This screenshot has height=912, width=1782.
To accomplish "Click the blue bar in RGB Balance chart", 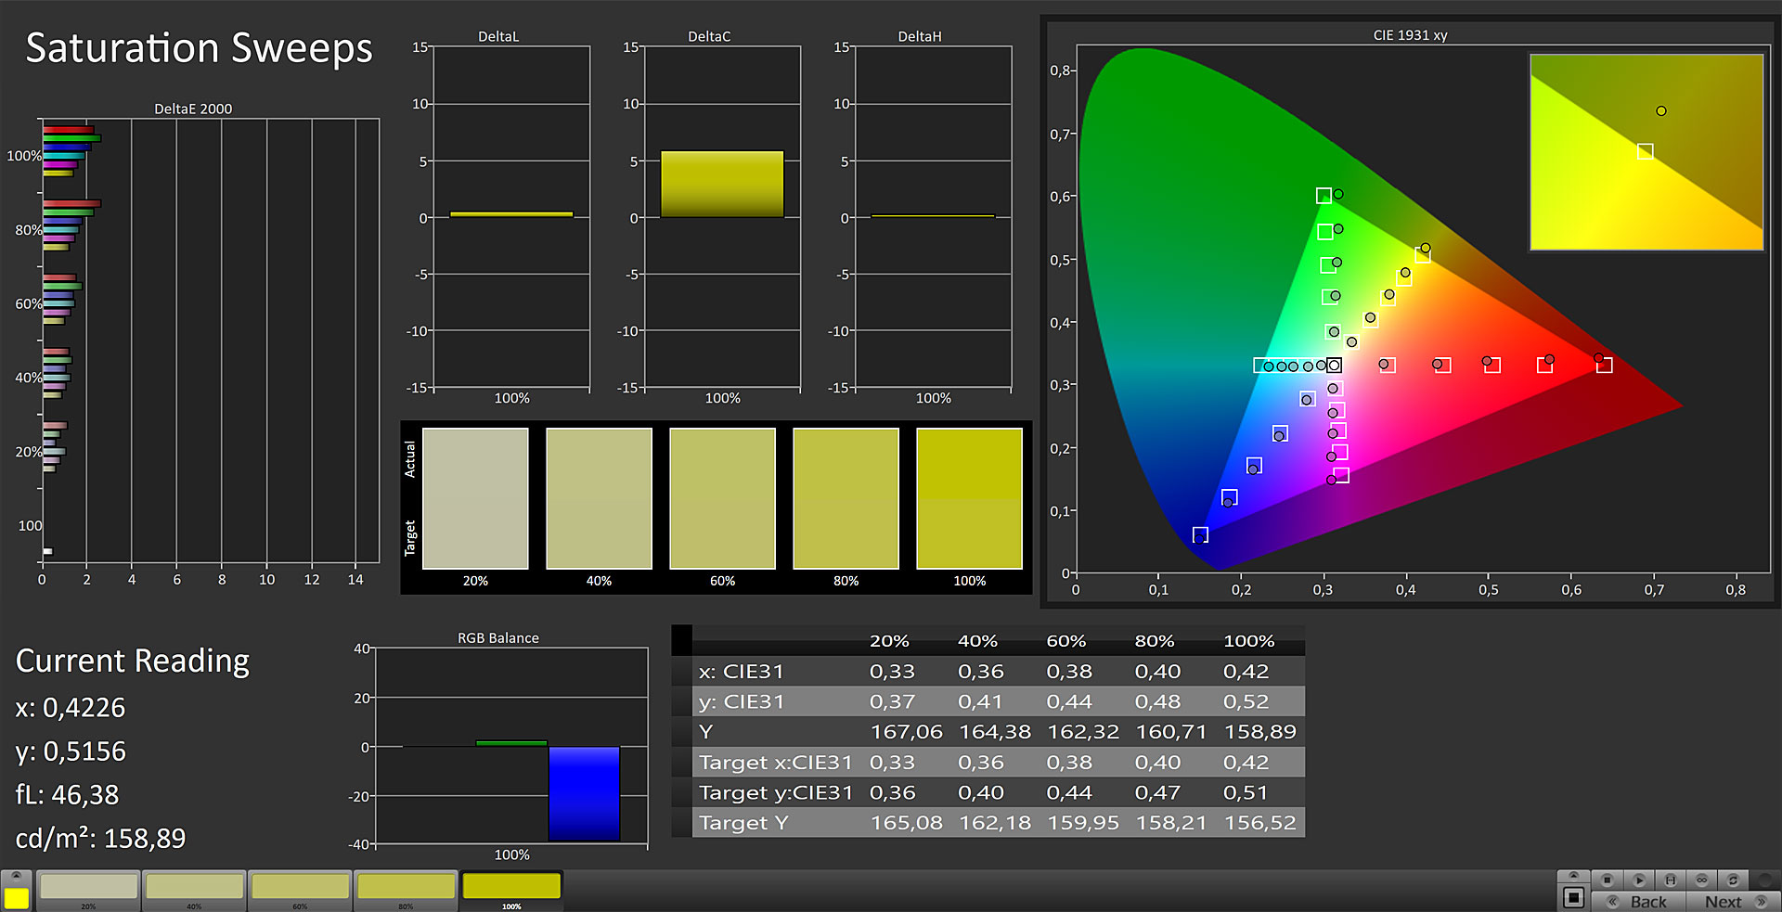I will [584, 793].
